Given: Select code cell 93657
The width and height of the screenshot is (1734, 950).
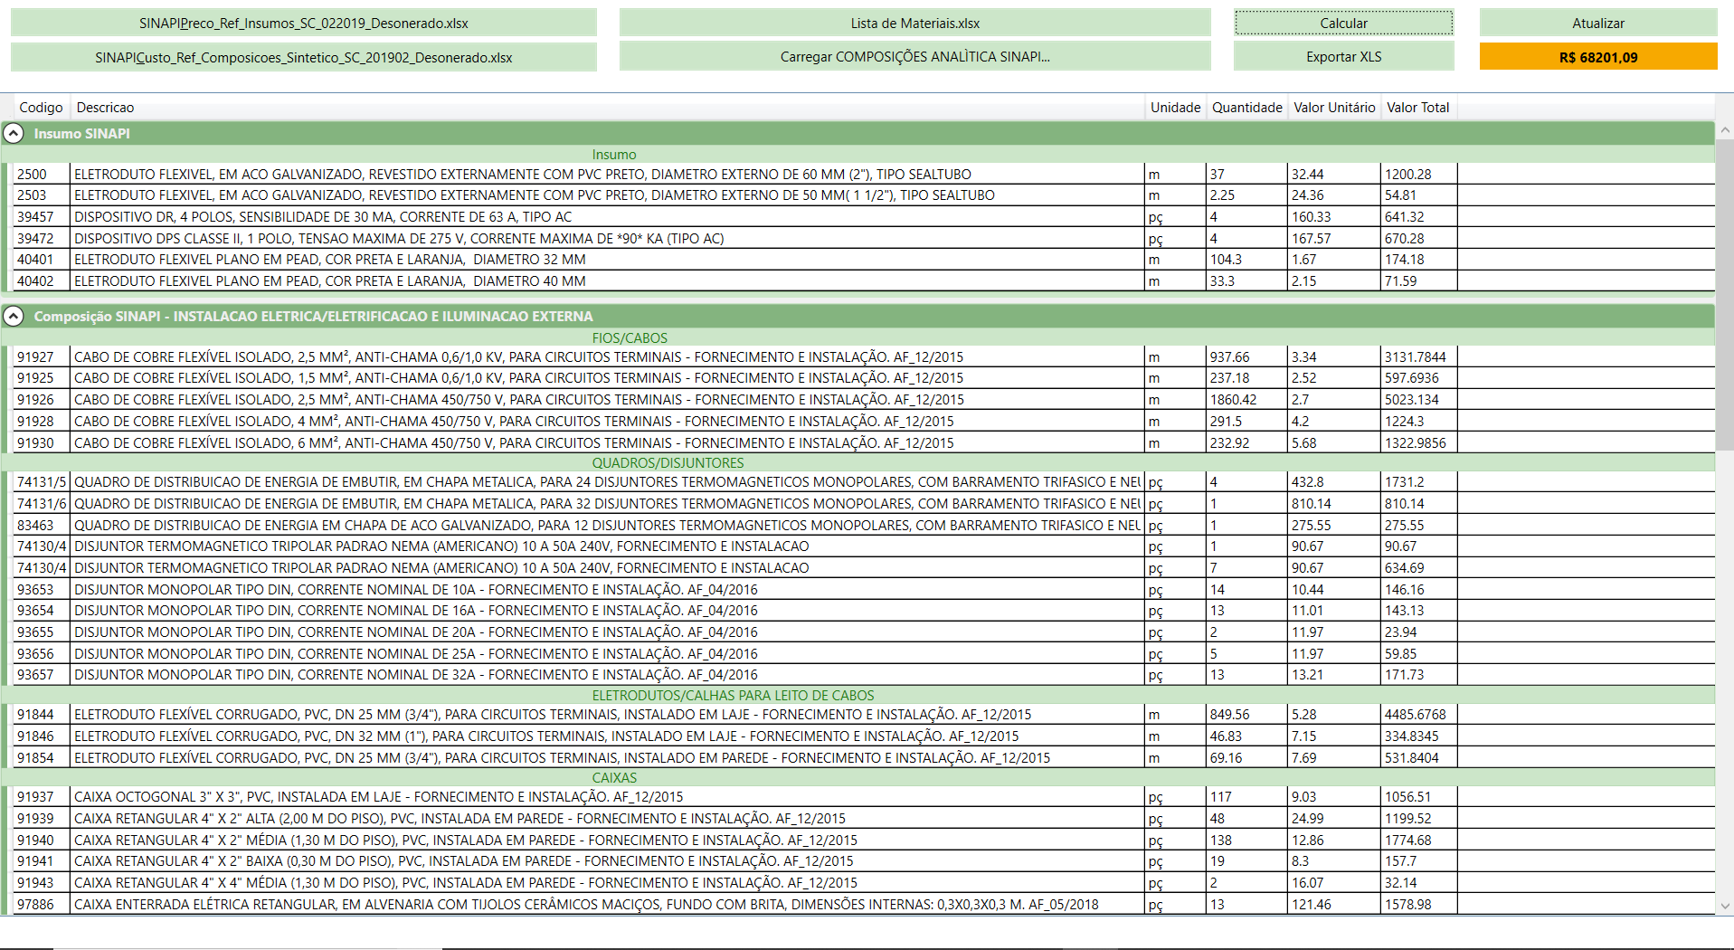Looking at the screenshot, I should [42, 675].
